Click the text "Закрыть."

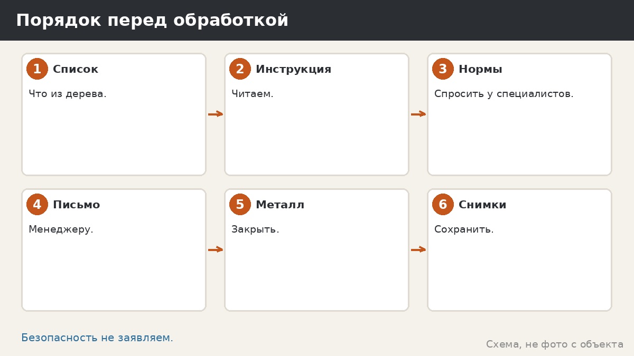click(255, 229)
